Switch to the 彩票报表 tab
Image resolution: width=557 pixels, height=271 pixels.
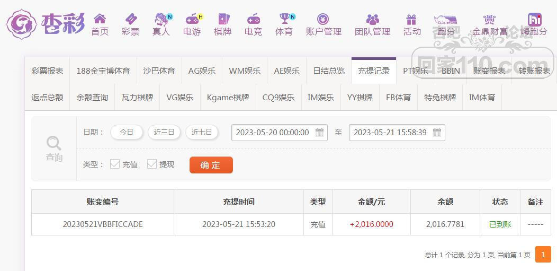[x=47, y=71]
